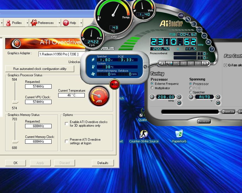Click the save profile floppy disk icon

click(204, 63)
